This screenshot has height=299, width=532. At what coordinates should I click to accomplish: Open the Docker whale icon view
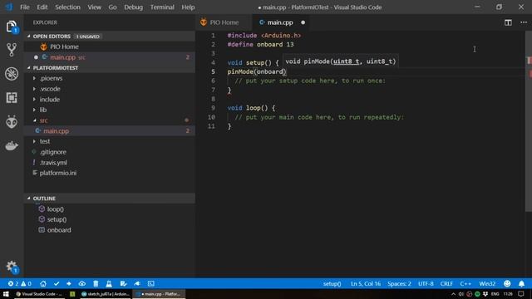tap(11, 146)
